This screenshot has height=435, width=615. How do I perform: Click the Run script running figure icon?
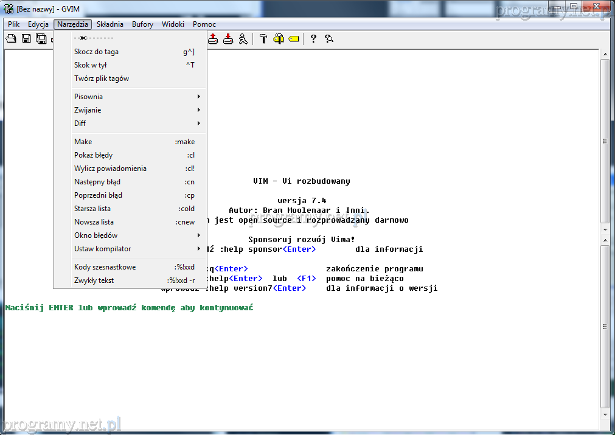point(243,39)
